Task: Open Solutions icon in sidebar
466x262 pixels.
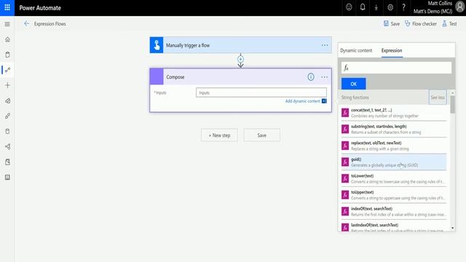Action: coord(7,162)
